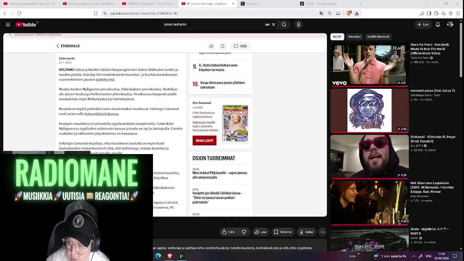This screenshot has width=464, height=261.
Task: Open the account avatar menu
Action: point(450,24)
